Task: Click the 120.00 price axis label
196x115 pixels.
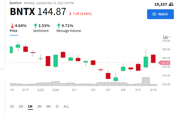Action: 166,84
